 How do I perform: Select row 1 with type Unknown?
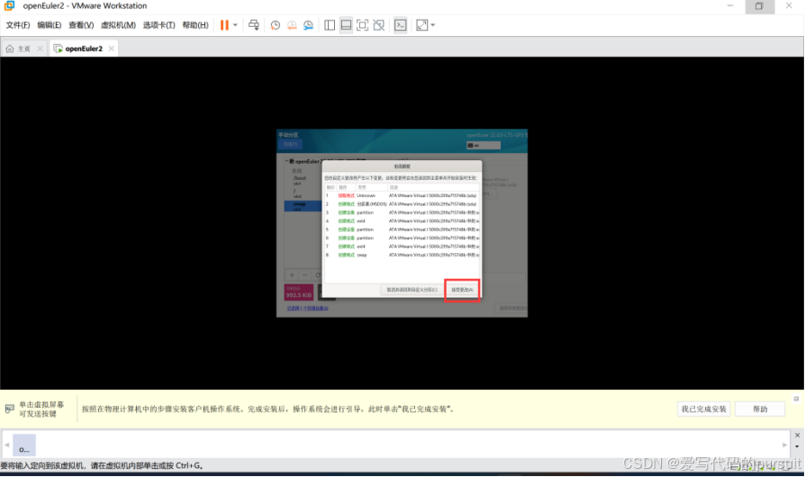pyautogui.click(x=402, y=195)
